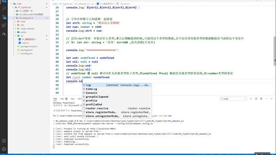This screenshot has height=155, width=276.
Task: Click the 03_webpack_ts breadcrumb segment
Action: [x=82, y=4]
